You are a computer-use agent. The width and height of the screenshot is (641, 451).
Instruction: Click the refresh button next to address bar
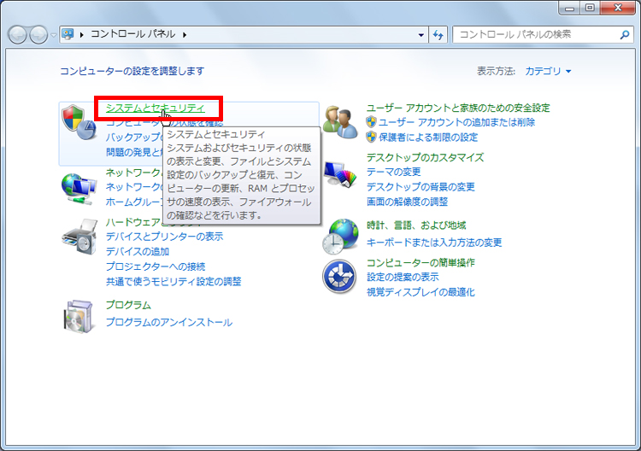[438, 35]
